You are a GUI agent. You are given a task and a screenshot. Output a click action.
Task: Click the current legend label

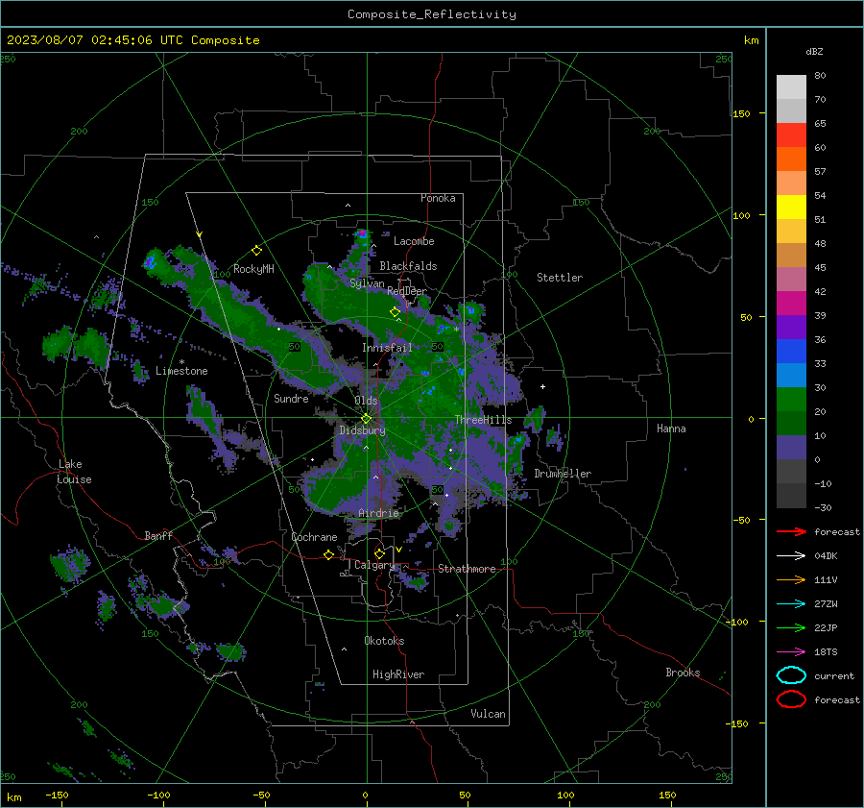point(834,676)
